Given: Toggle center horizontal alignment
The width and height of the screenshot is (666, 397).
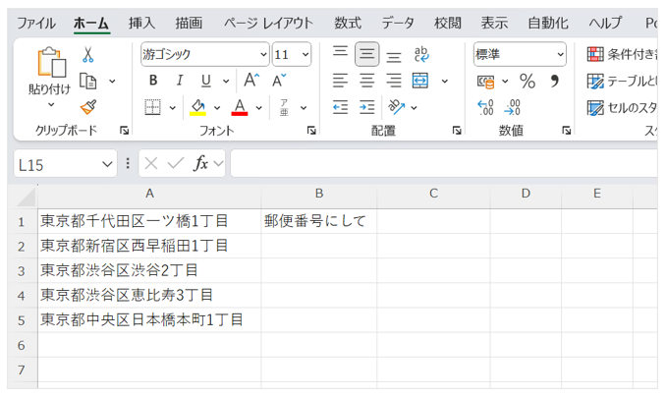Looking at the screenshot, I should click(366, 81).
